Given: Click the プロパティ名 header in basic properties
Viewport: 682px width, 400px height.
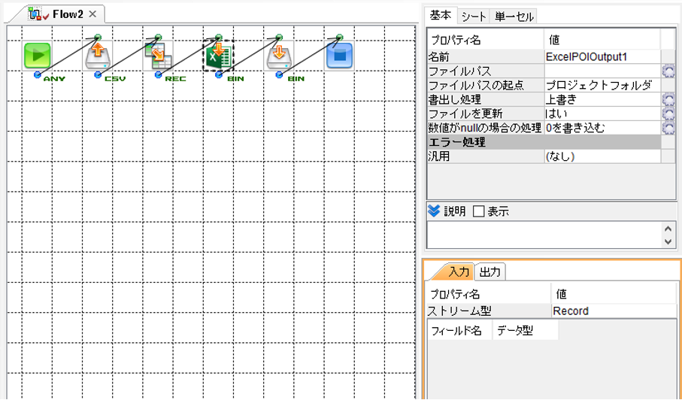Looking at the screenshot, I should point(486,40).
